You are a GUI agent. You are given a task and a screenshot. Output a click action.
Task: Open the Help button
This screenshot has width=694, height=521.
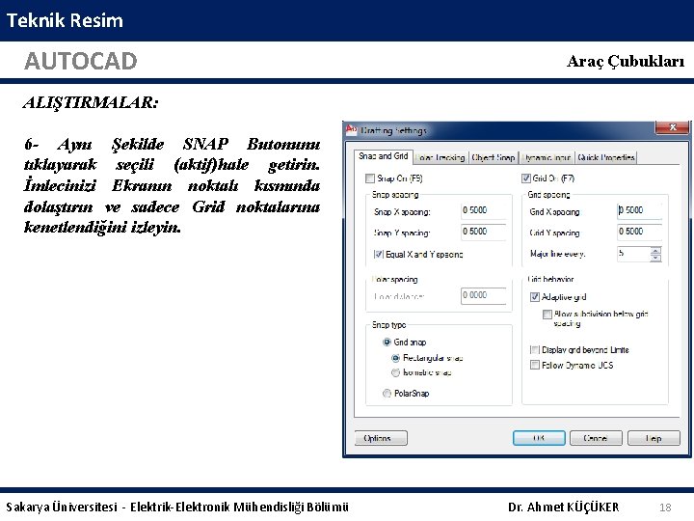pyautogui.click(x=654, y=438)
